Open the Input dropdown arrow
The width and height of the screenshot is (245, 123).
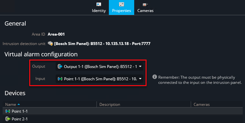(x=140, y=79)
